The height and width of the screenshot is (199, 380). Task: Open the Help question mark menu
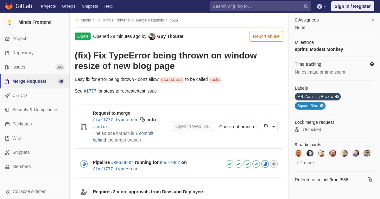(321, 6)
